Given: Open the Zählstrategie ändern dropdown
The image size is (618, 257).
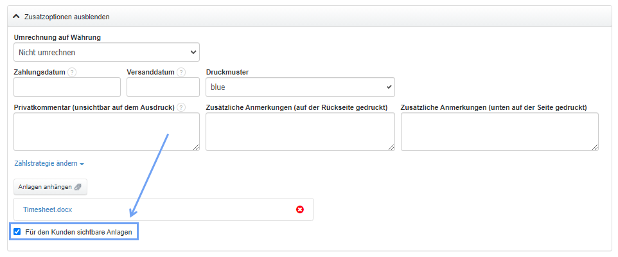Looking at the screenshot, I should (49, 164).
